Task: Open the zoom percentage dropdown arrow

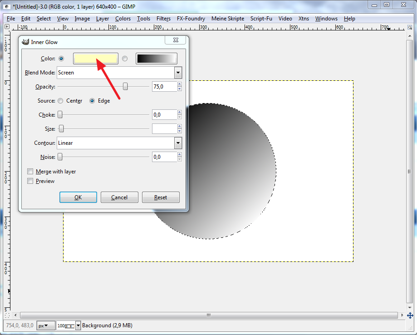Action: click(78, 325)
